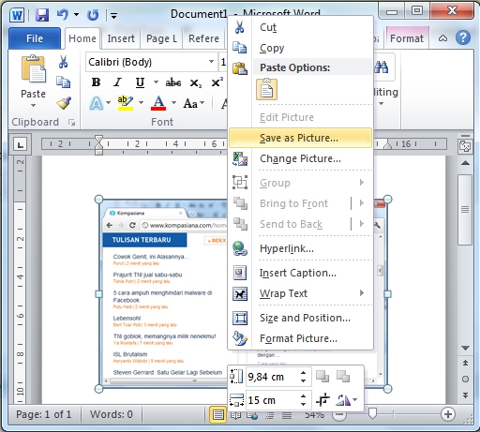480x432 pixels.
Task: Switch to the Insert tab
Action: pyautogui.click(x=121, y=38)
